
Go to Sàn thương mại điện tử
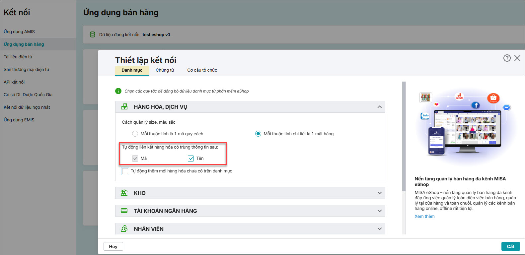click(x=38, y=69)
